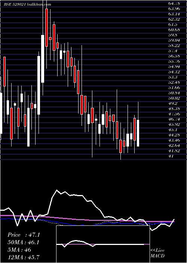Click the 46.74 price axis label
Screen dimensions: 187x263
174,119
